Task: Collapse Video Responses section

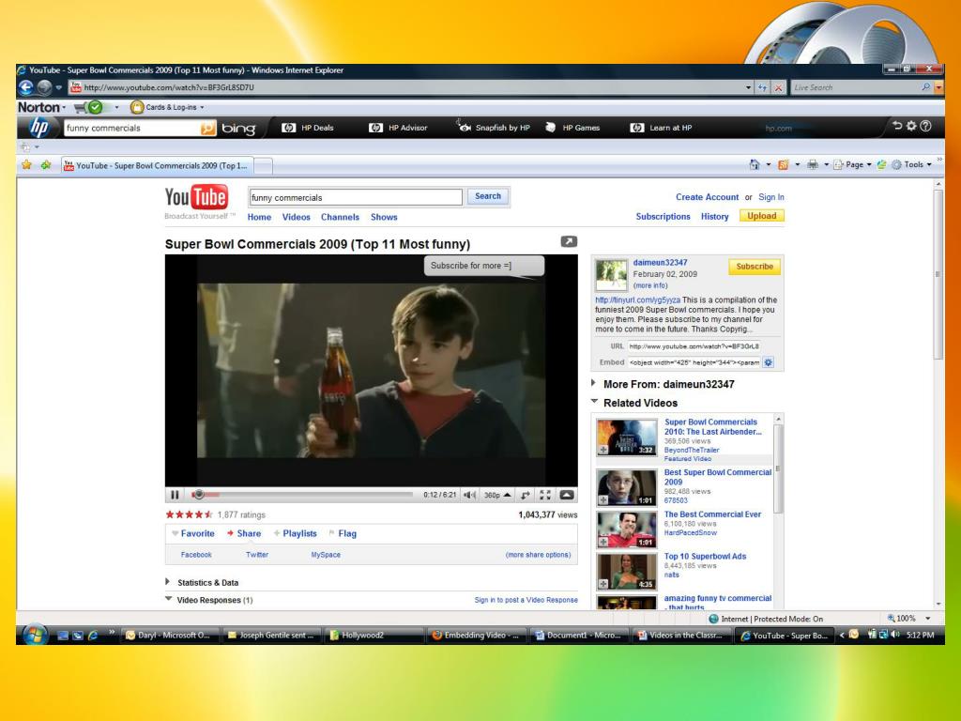Action: 168,599
